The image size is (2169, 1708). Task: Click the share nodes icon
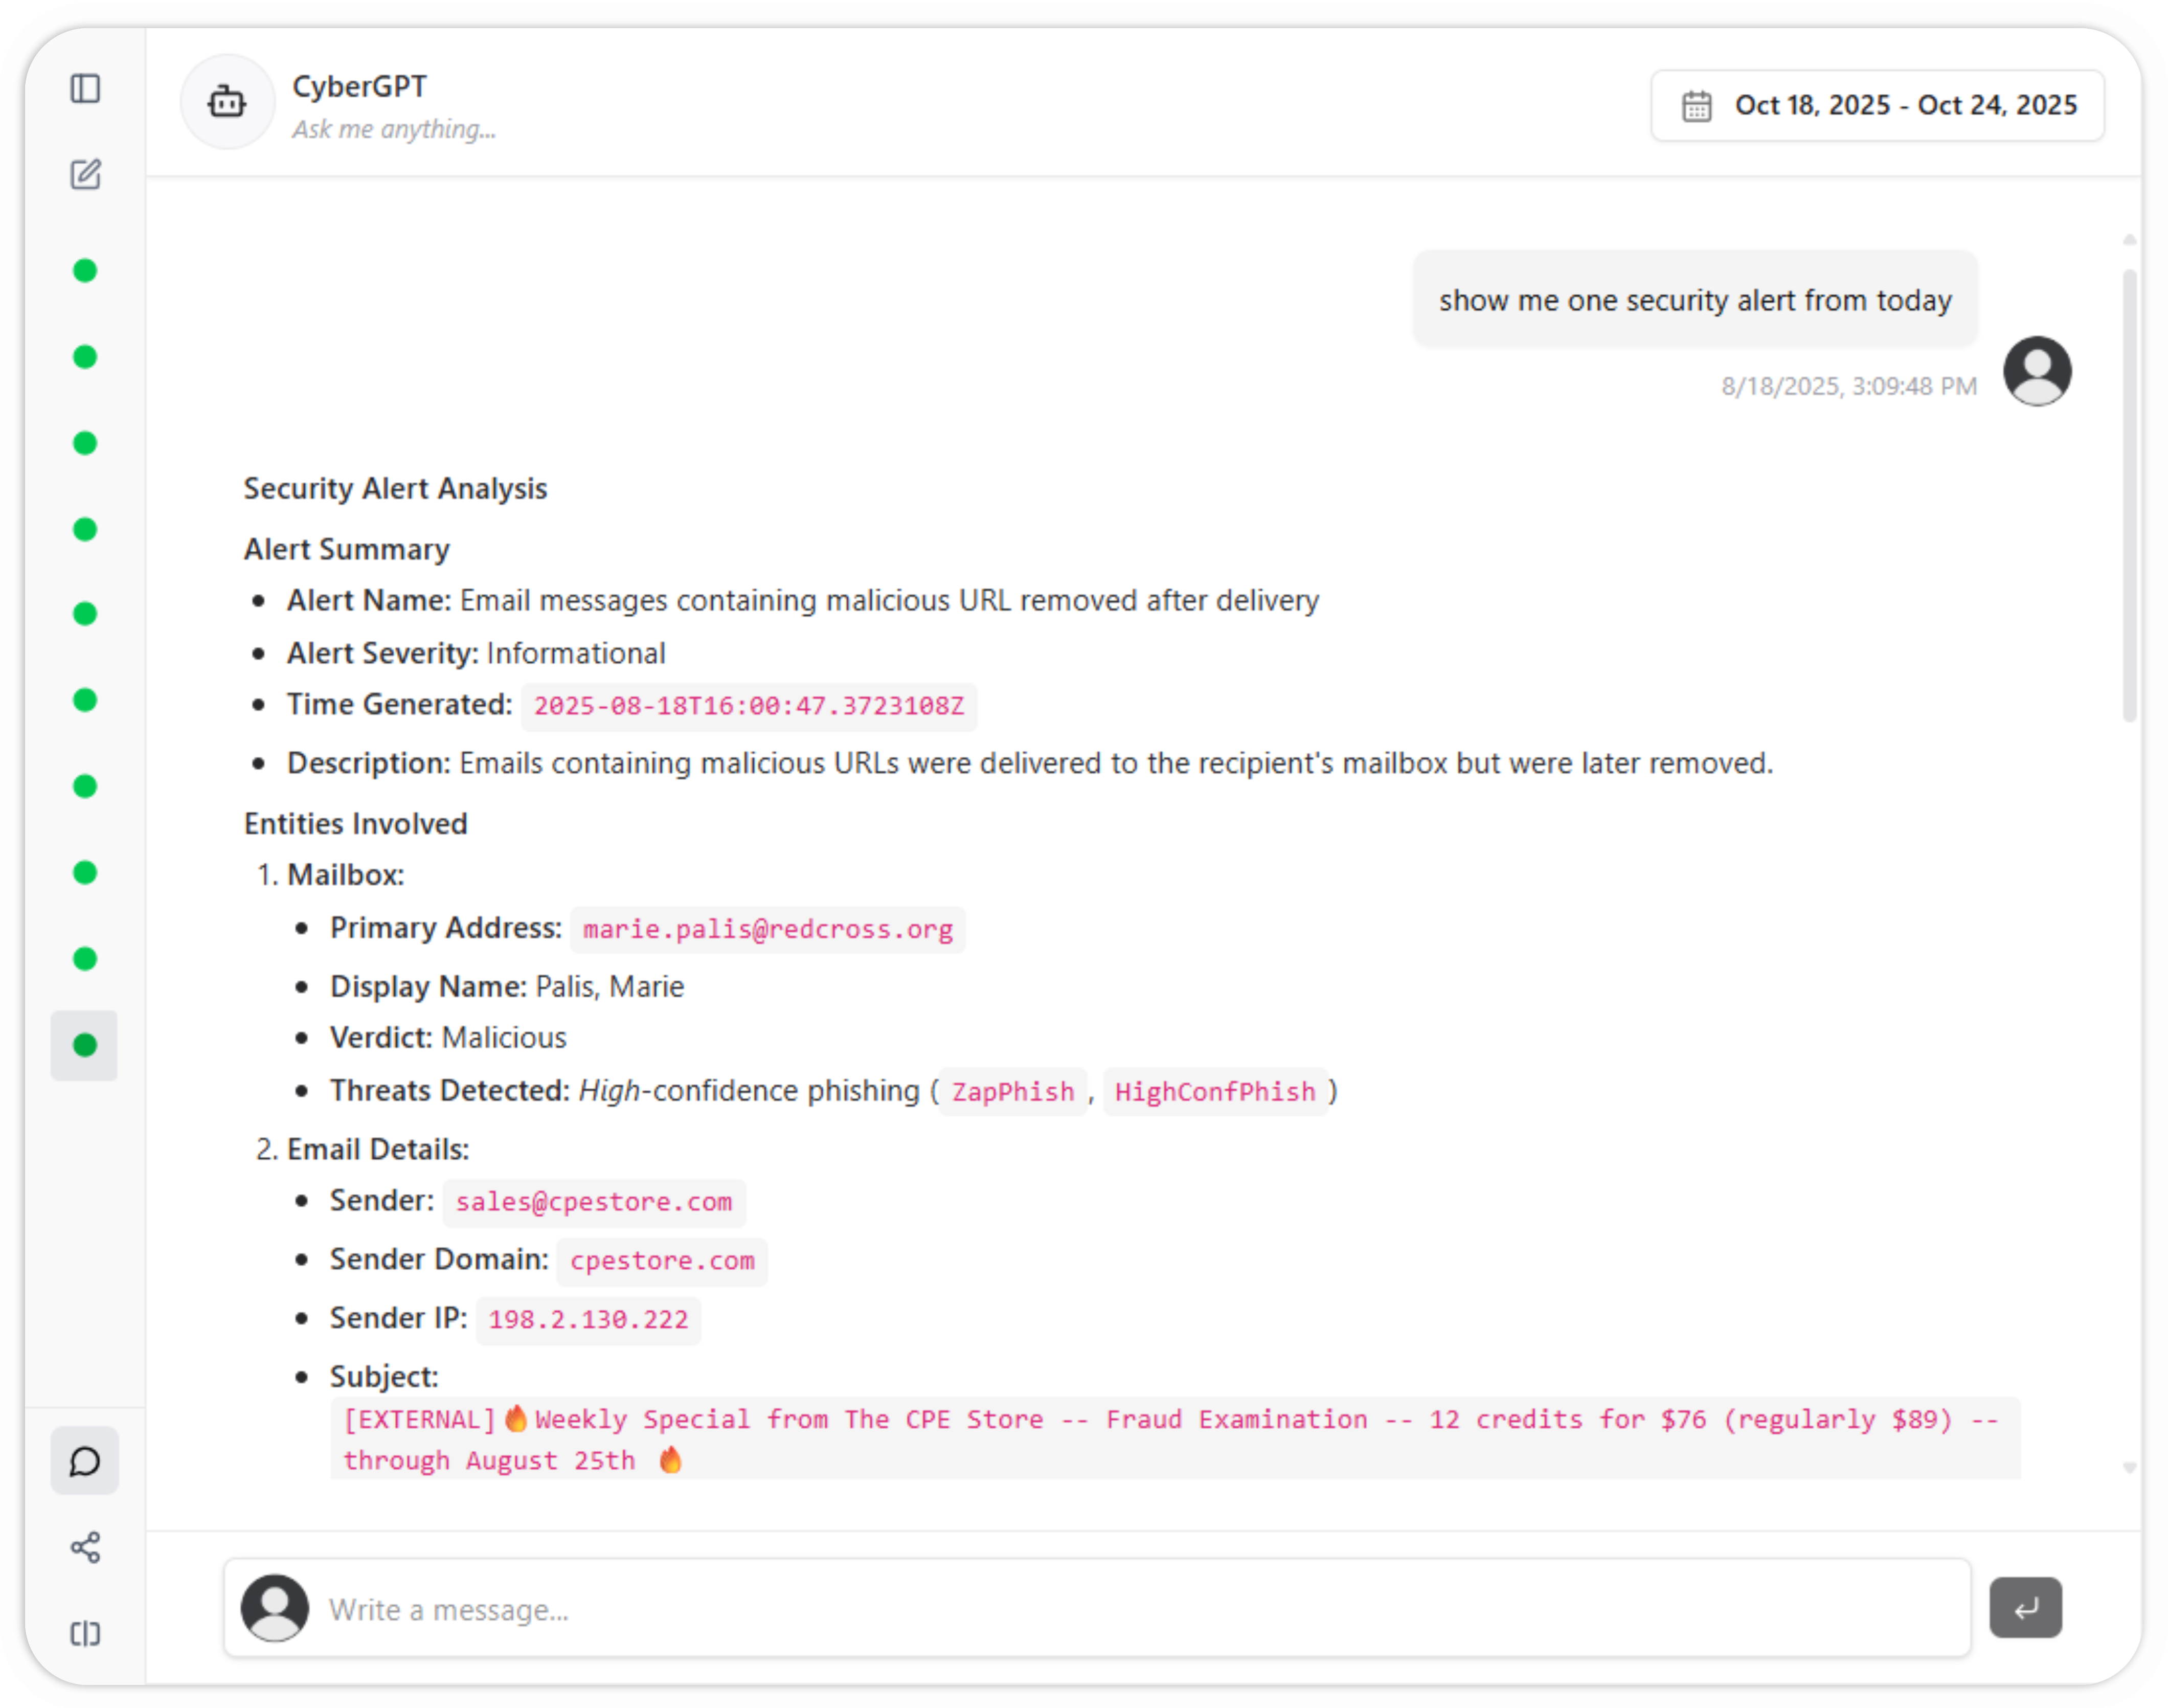pyautogui.click(x=85, y=1547)
